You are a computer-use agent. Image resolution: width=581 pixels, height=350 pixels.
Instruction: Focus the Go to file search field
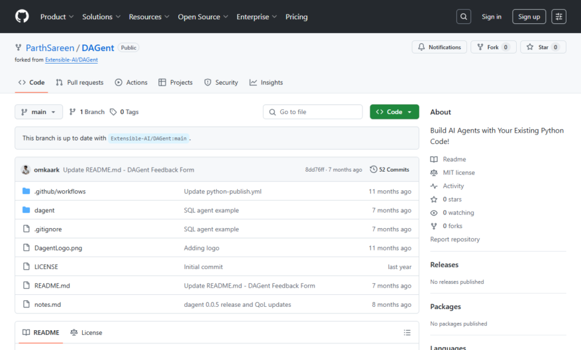(313, 112)
